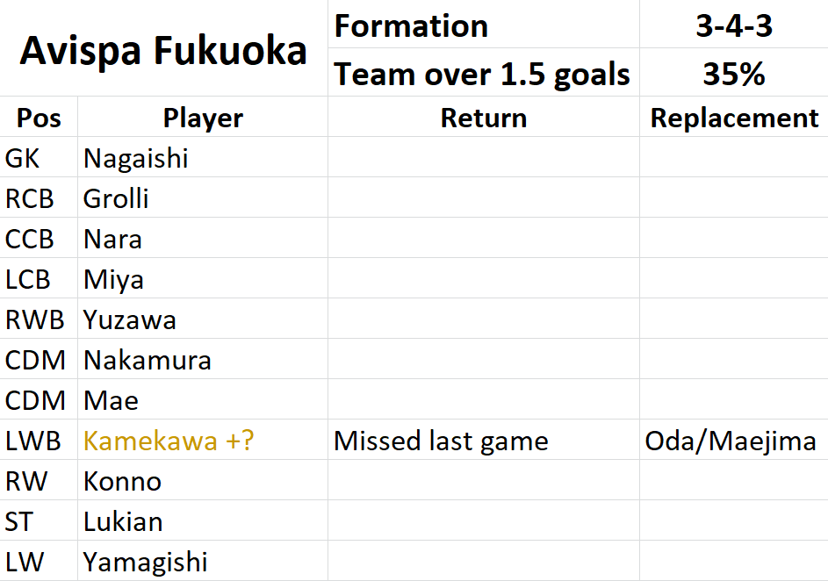
Task: Select the Grolli player cell
Action: click(x=203, y=197)
